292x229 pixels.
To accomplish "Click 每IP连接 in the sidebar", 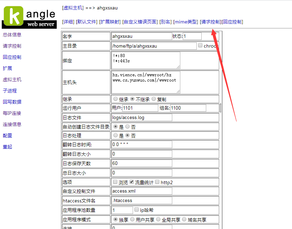I will click(12, 113).
